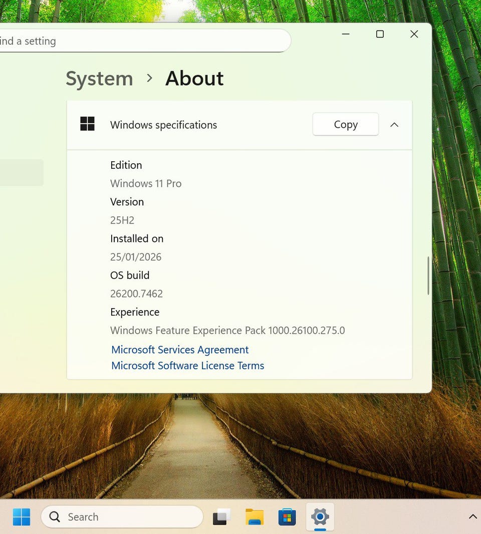This screenshot has width=481, height=534.
Task: Click the vertical scrollbar in Settings
Action: tap(428, 276)
